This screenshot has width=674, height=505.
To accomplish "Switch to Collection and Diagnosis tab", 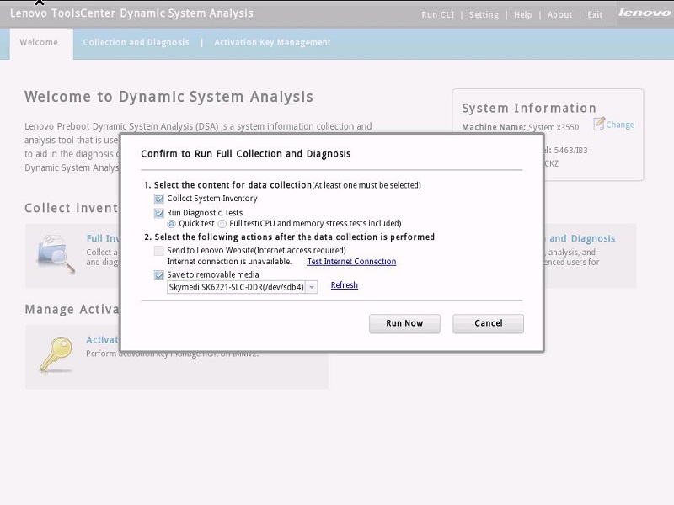I will [x=136, y=43].
